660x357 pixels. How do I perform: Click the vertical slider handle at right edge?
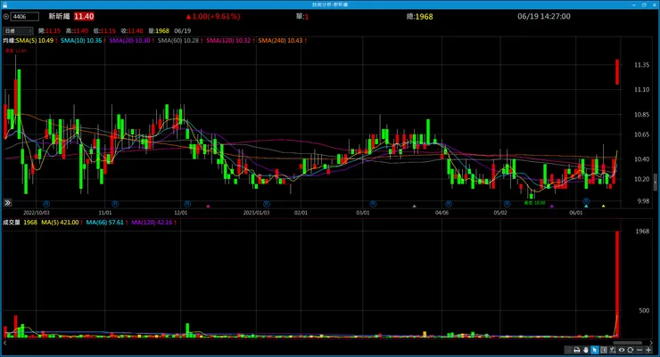(x=656, y=183)
